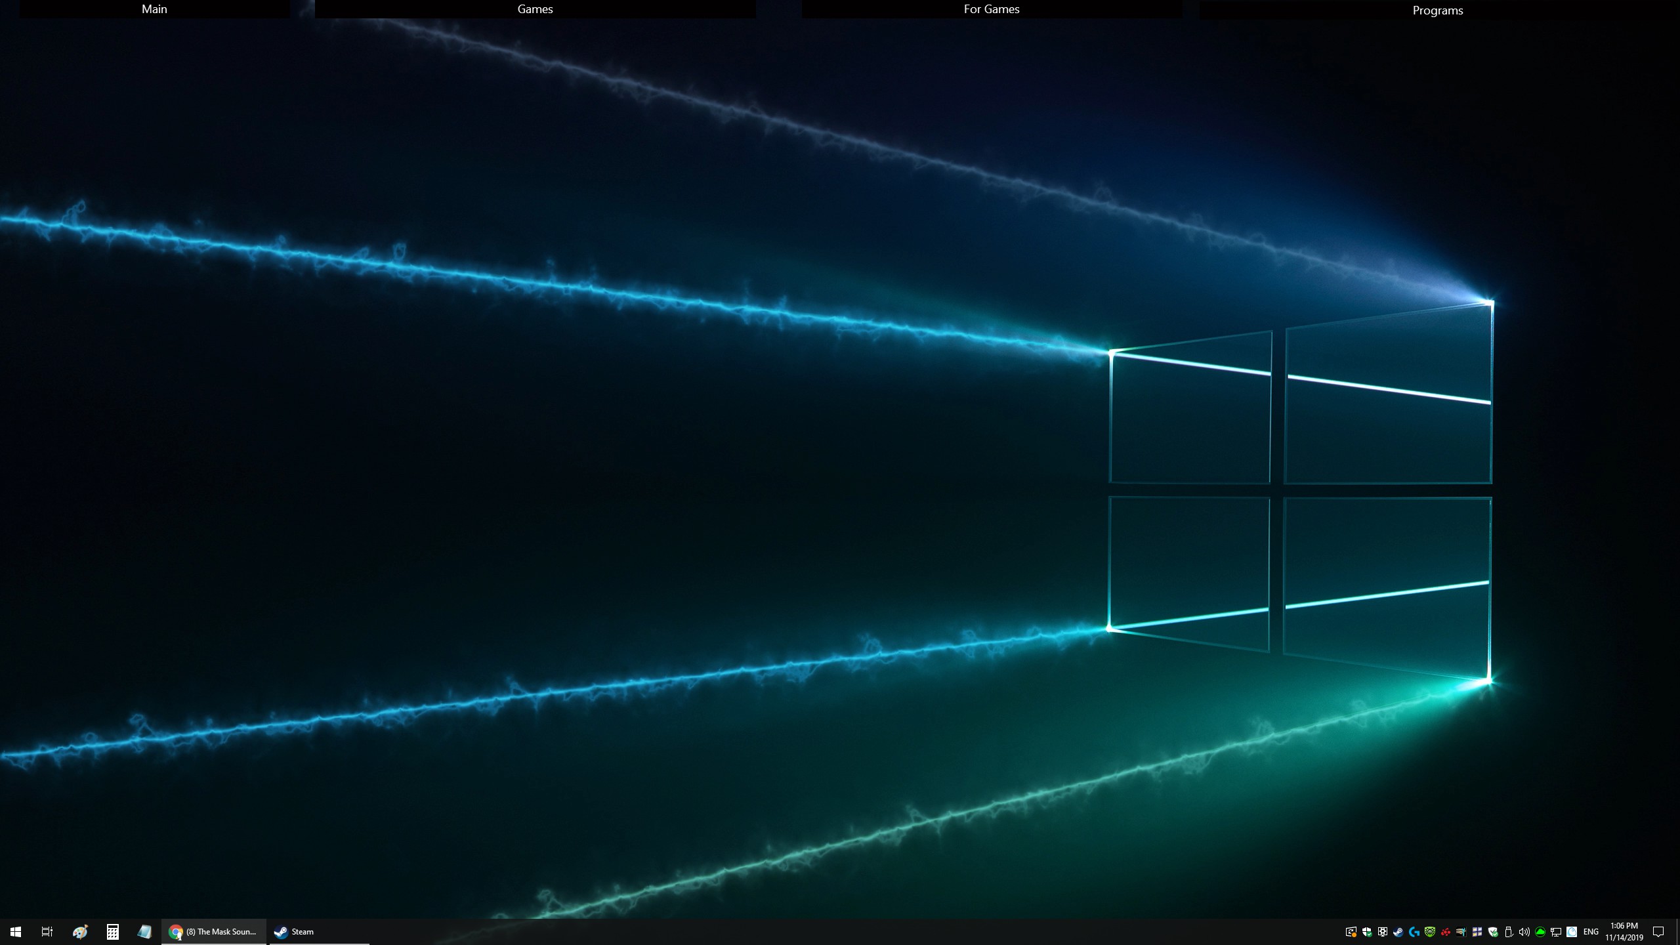Viewport: 1680px width, 945px height.
Task: Open Notepad icon on taskbar
Action: tap(144, 932)
